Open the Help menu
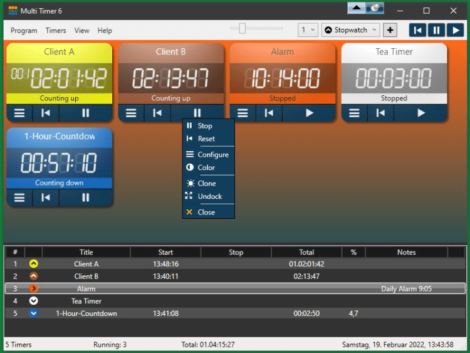 click(x=105, y=31)
